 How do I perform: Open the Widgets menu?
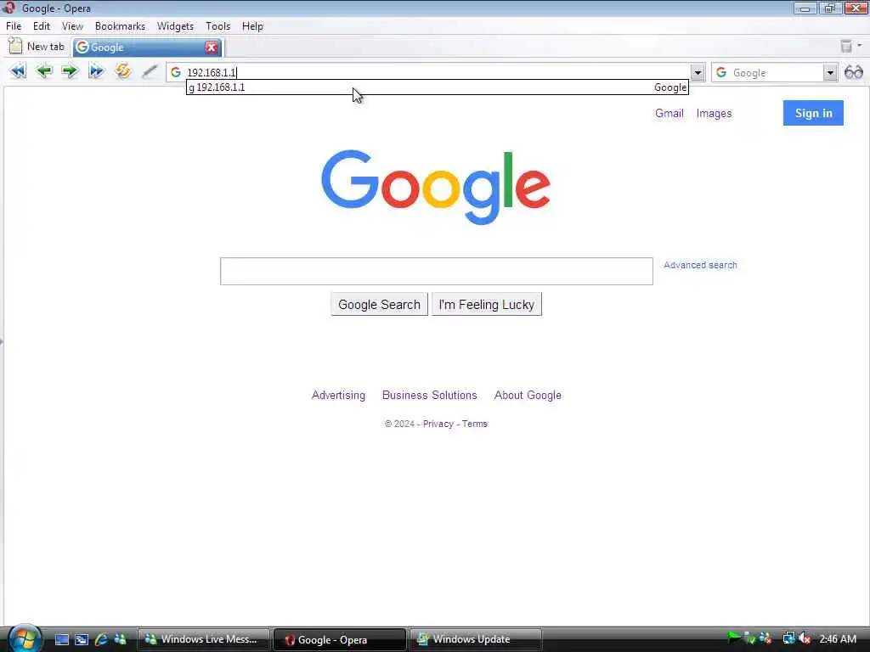(x=175, y=26)
